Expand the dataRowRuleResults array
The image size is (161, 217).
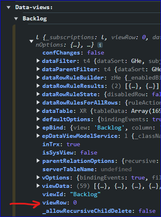(x=38, y=86)
